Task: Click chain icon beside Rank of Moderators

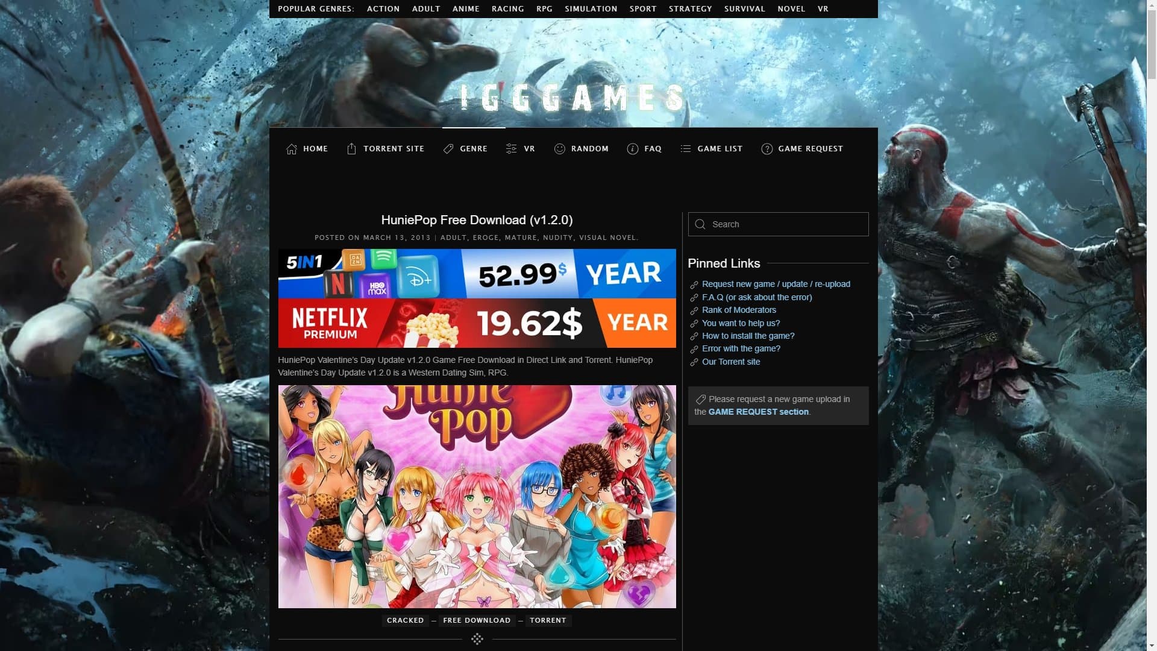Action: pos(694,311)
